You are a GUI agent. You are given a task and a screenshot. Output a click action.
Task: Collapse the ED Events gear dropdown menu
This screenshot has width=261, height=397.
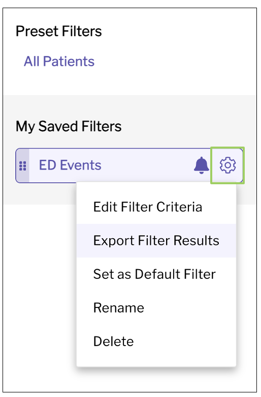[x=227, y=165]
